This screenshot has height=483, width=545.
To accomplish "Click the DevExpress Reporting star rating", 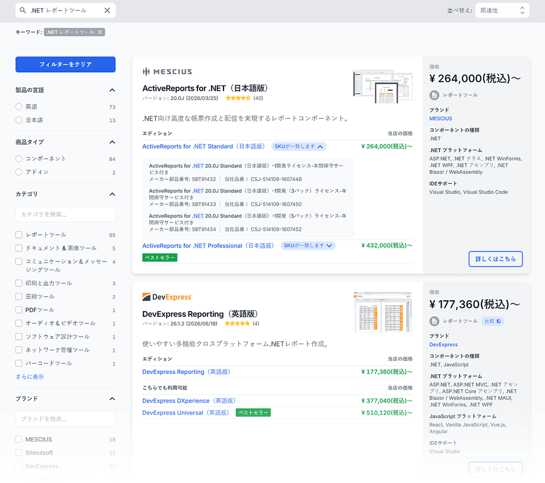I will pos(237,323).
